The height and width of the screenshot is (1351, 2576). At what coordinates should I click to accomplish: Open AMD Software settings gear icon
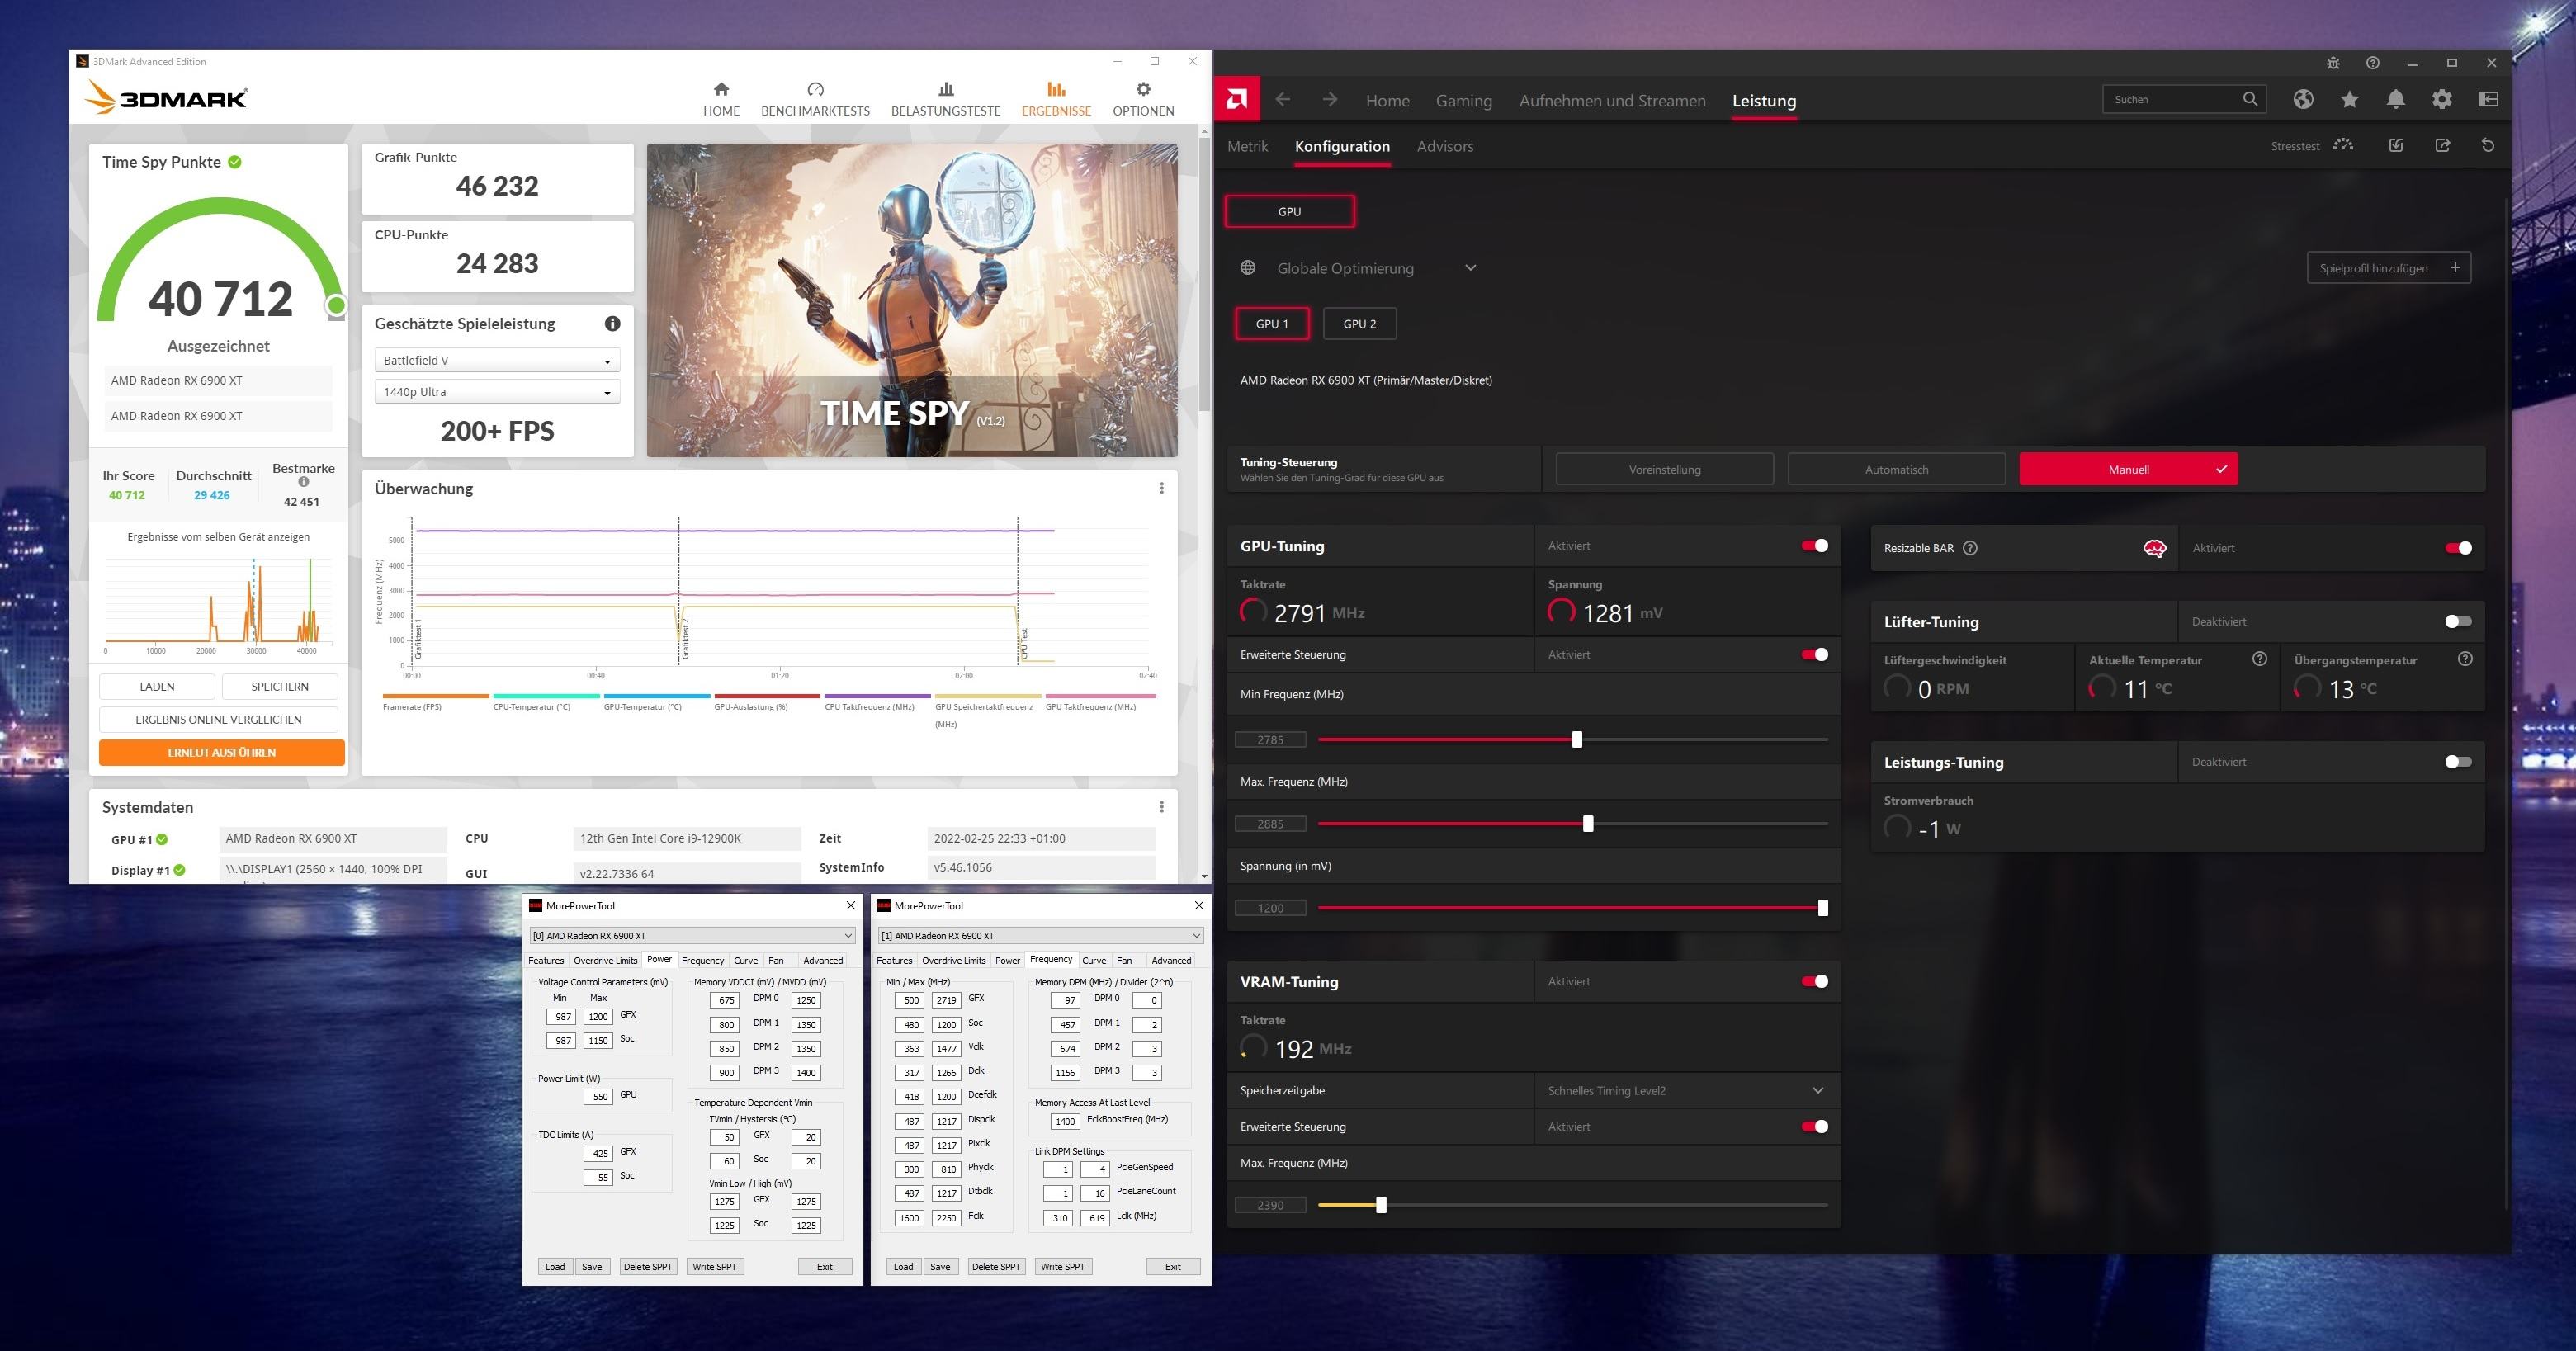tap(2441, 99)
